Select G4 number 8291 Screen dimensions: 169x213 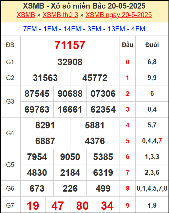(x=45, y=125)
